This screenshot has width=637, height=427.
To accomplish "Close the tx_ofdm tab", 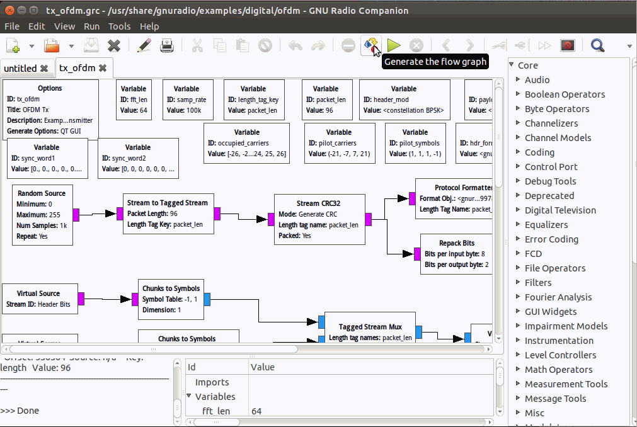I will coord(103,68).
